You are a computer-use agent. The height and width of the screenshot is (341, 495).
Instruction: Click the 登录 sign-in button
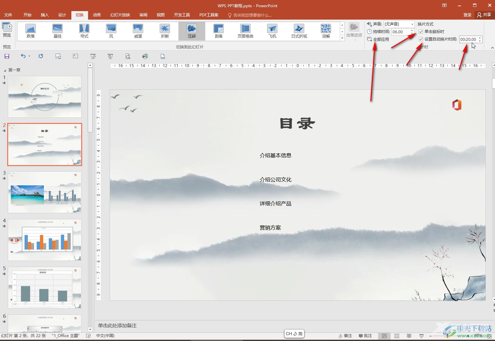coord(467,15)
